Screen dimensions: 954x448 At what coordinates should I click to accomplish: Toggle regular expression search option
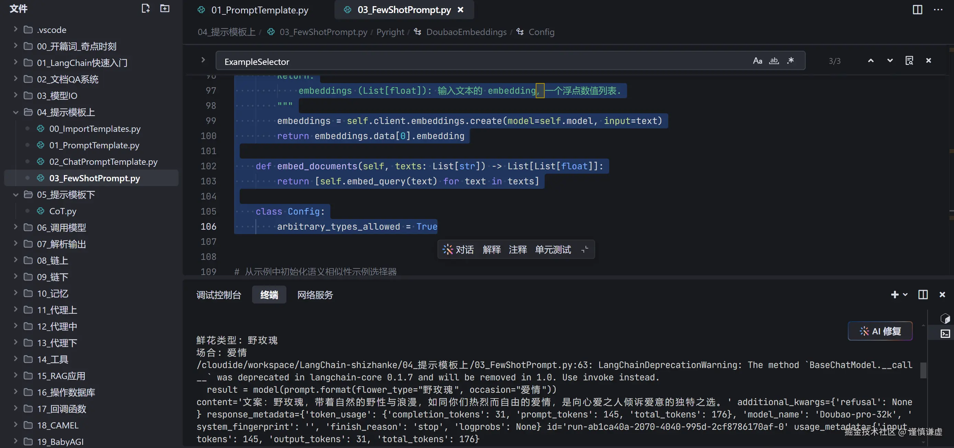point(790,61)
